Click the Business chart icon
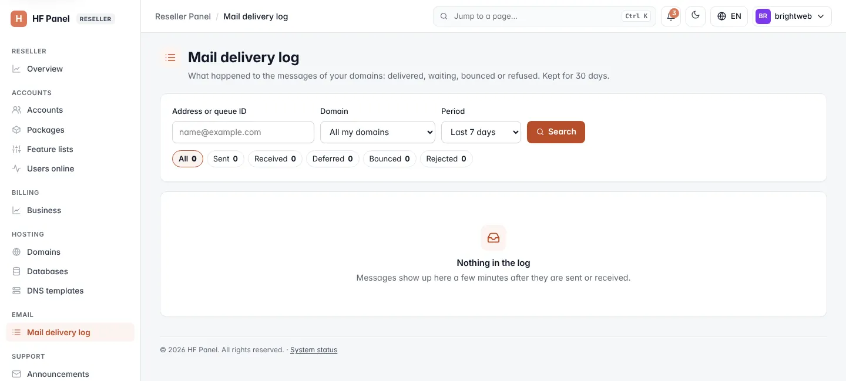Screen dimensions: 846x381 pyautogui.click(x=16, y=210)
